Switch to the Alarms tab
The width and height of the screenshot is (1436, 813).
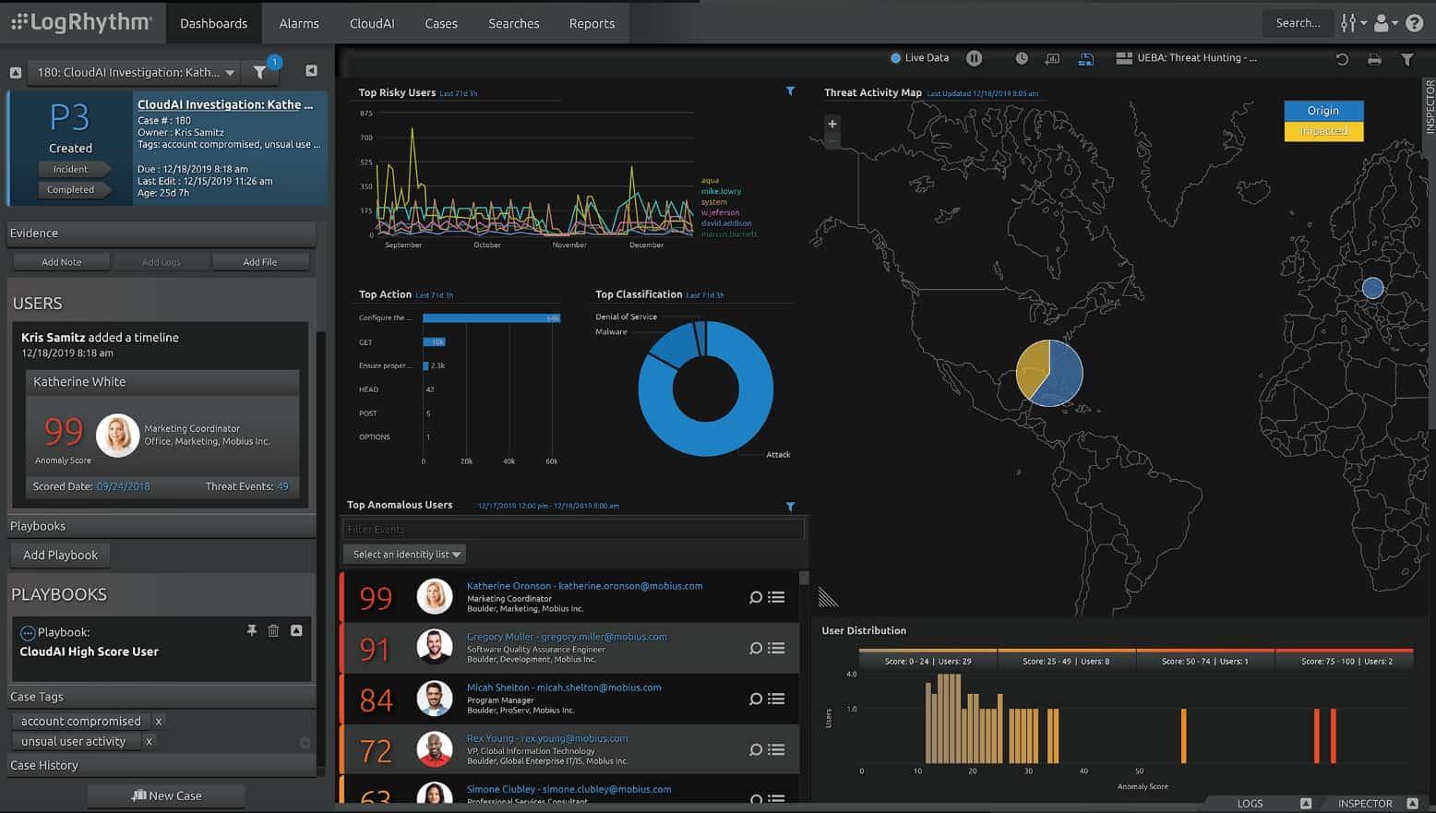tap(298, 23)
